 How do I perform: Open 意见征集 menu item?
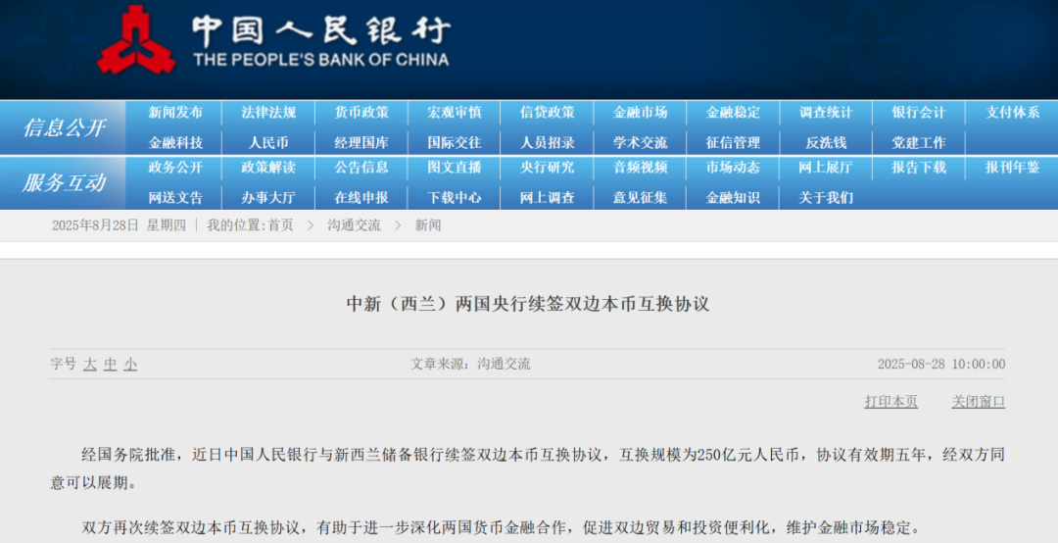tap(641, 198)
